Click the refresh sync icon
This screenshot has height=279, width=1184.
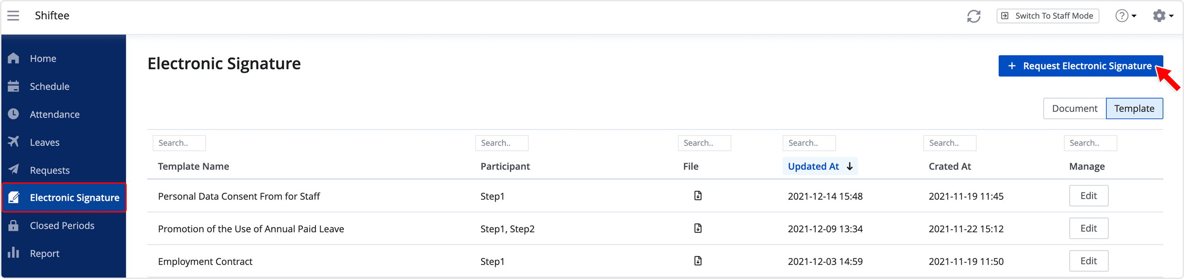(973, 16)
